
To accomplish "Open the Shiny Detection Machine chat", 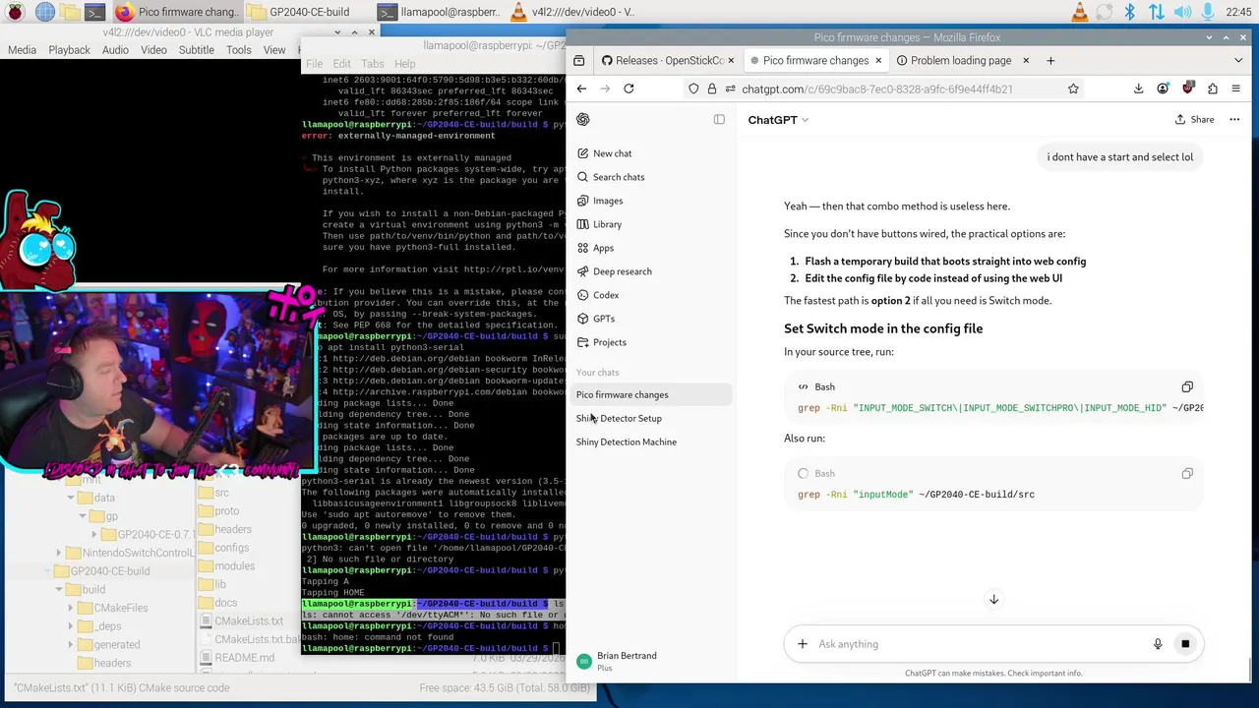I will pos(653,442).
